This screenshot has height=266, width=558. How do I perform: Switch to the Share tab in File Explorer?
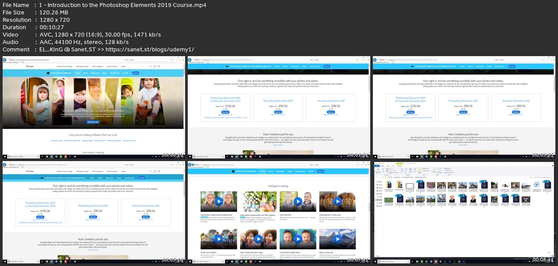tap(388, 166)
